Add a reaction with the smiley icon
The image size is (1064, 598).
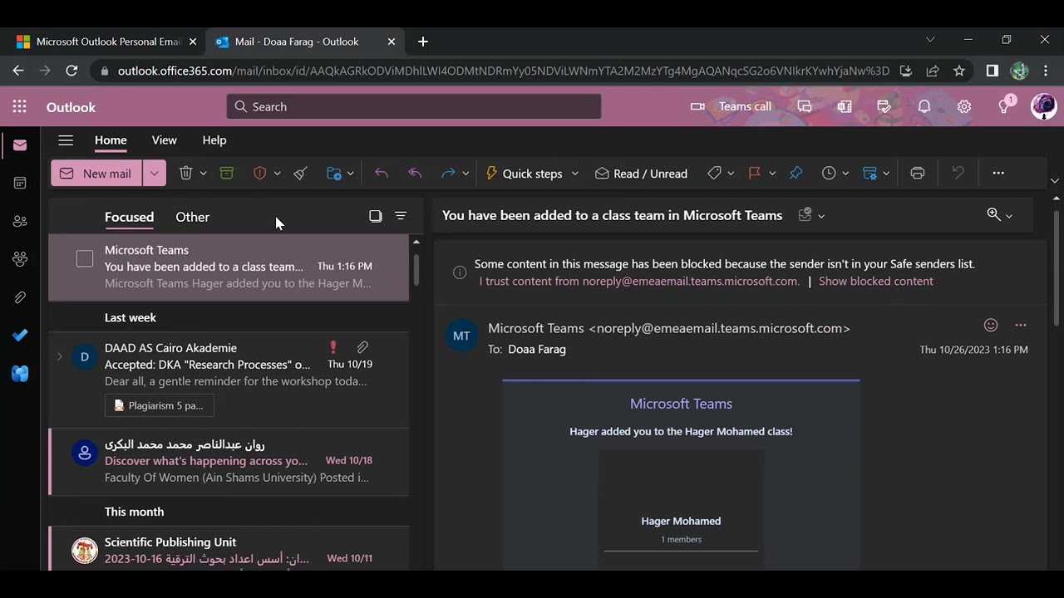pos(991,325)
